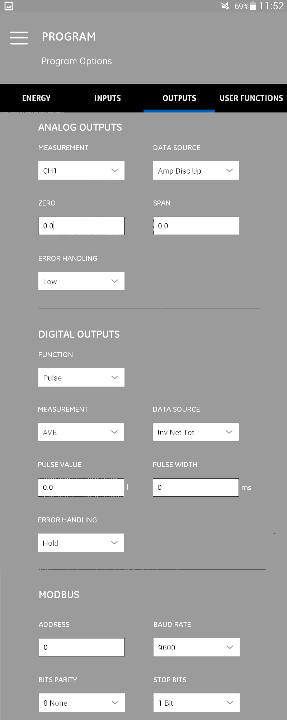Open the hamburger navigation menu
This screenshot has height=720, width=287.
(x=19, y=38)
